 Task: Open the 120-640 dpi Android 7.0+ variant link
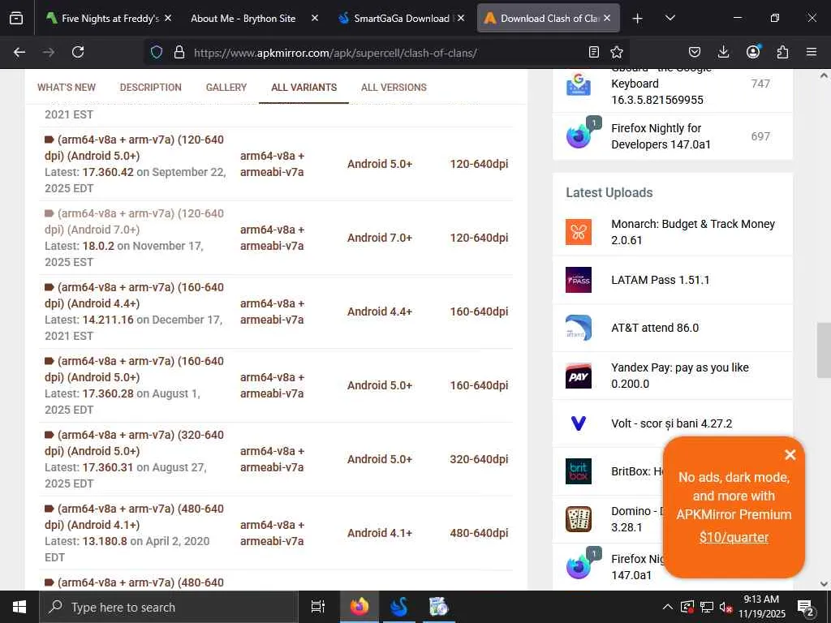tap(134, 221)
